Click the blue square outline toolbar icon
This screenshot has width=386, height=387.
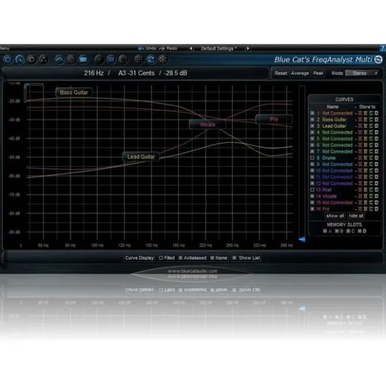pos(111,60)
